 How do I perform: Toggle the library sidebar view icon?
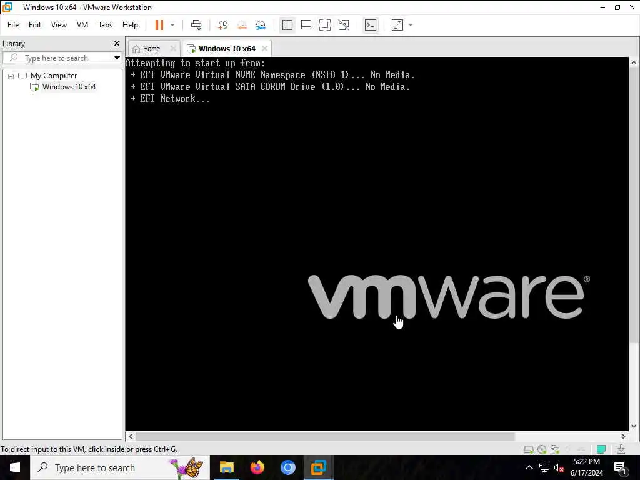click(x=287, y=25)
